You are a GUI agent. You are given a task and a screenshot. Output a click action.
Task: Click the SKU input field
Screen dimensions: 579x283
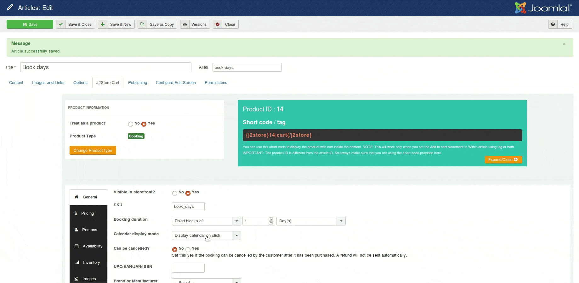[x=188, y=207]
